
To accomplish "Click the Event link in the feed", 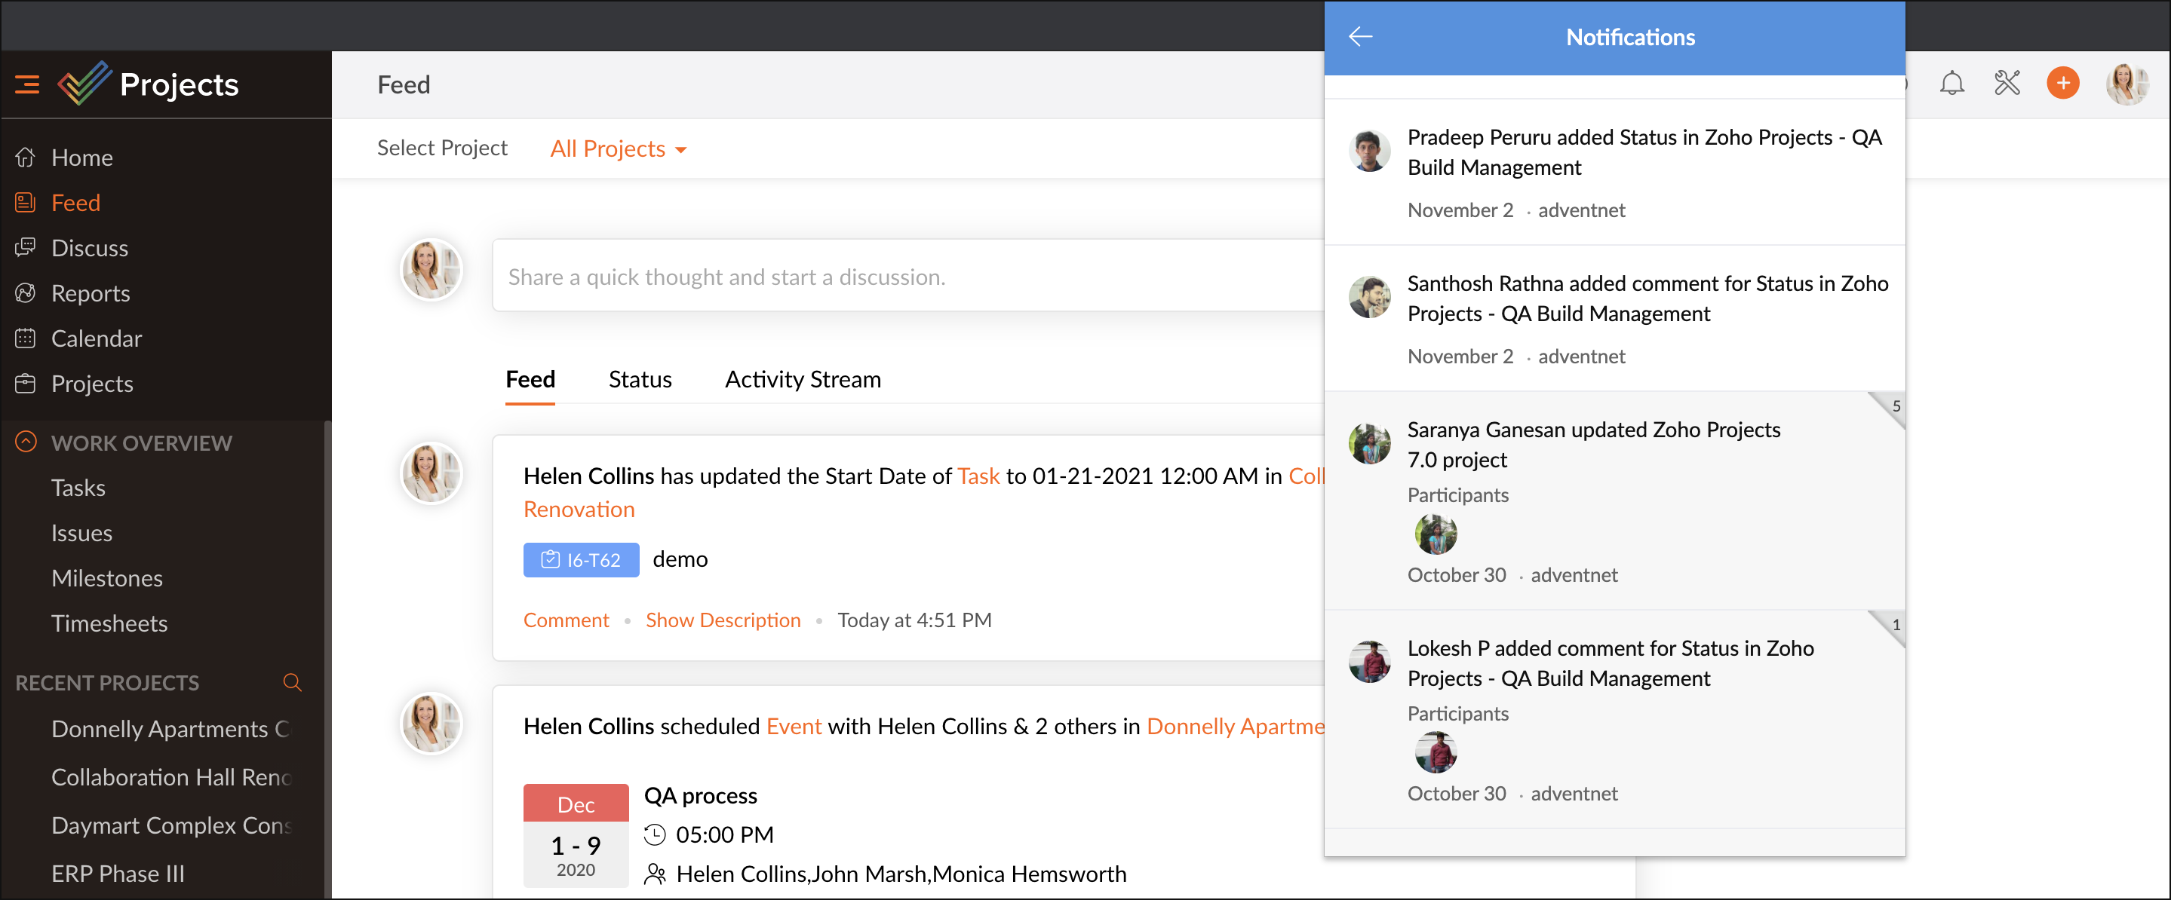I will click(793, 726).
